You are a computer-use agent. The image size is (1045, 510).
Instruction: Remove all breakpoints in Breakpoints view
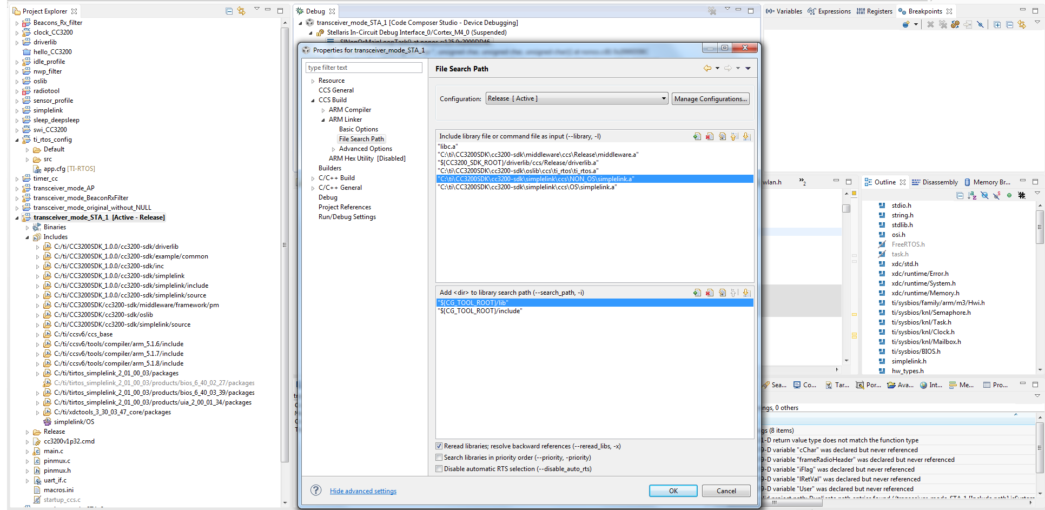(943, 24)
